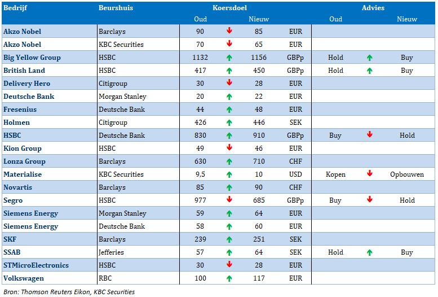The width and height of the screenshot is (438, 297).
Task: Click the red price-target arrow in Segro row
Action: pyautogui.click(x=229, y=199)
